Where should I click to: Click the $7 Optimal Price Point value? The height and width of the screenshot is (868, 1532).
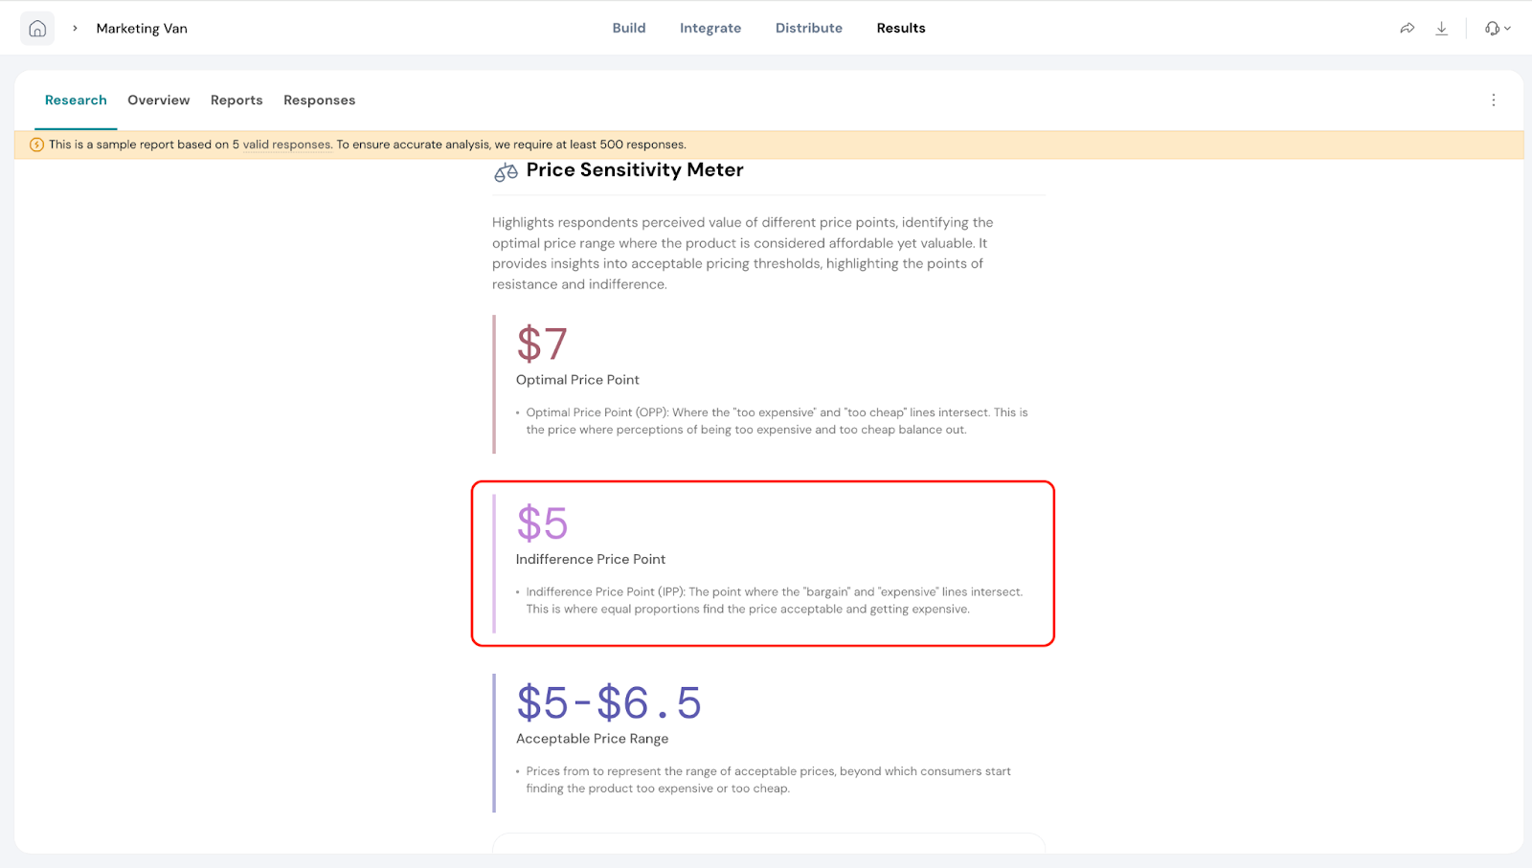[x=542, y=345]
